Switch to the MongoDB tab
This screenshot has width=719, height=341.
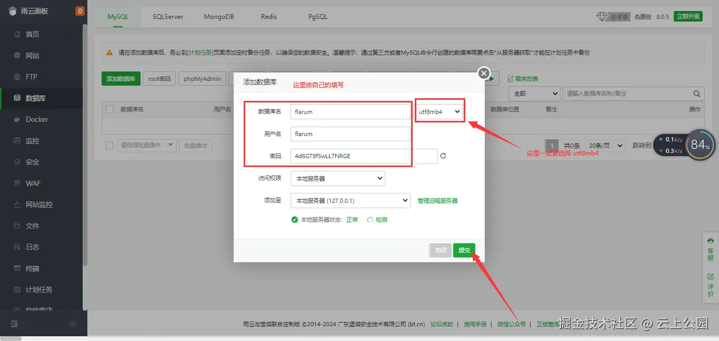(219, 17)
